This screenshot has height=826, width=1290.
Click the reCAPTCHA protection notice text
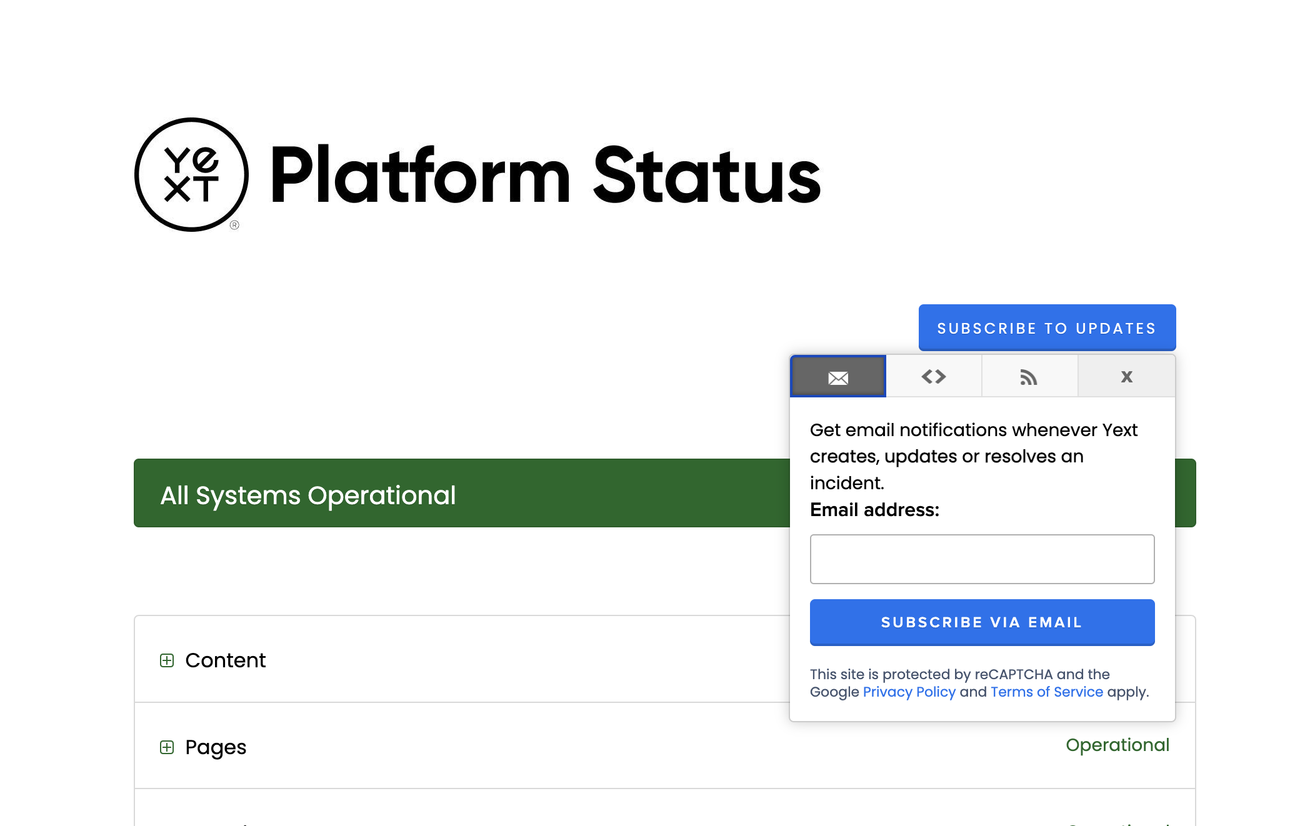(959, 675)
